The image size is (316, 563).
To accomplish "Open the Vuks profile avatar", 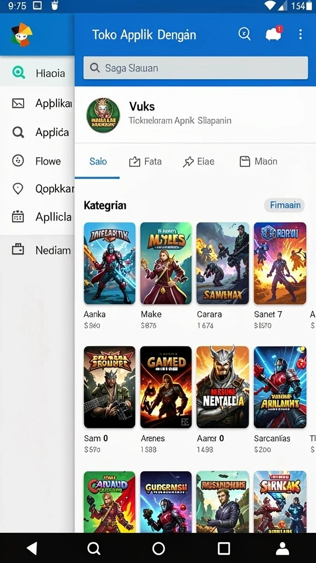I will pos(103,115).
